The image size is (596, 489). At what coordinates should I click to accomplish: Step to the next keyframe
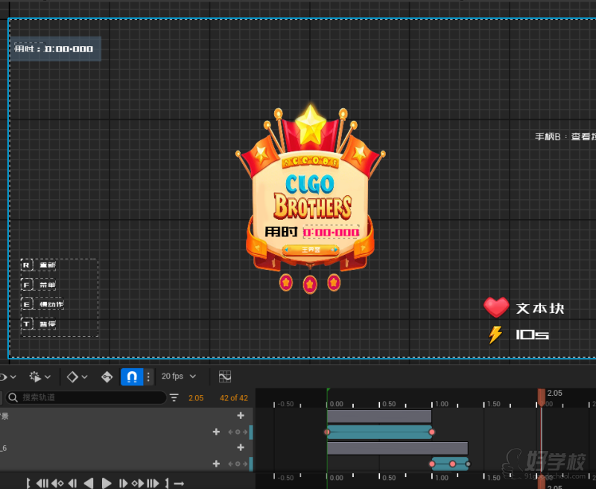click(x=138, y=483)
